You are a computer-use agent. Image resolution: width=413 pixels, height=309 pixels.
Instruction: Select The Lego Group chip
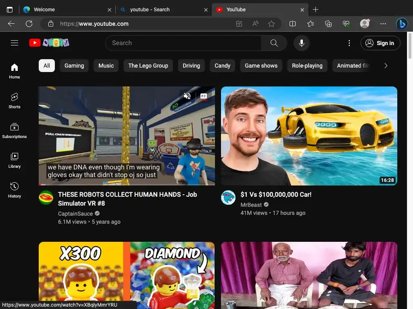[x=148, y=66]
